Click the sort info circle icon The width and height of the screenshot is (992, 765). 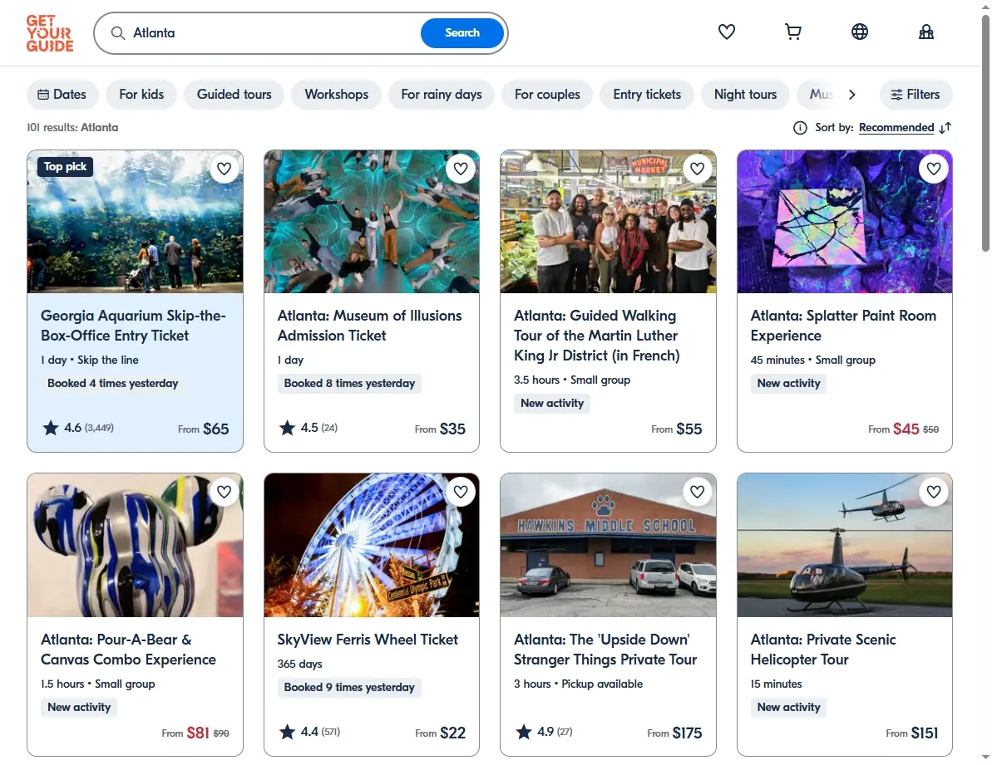click(x=800, y=128)
